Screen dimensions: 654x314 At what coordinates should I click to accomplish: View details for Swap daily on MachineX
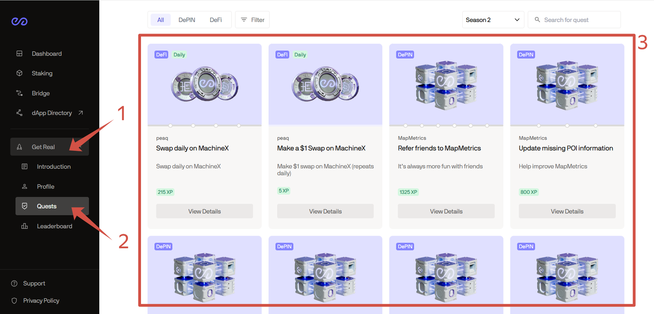tap(204, 211)
